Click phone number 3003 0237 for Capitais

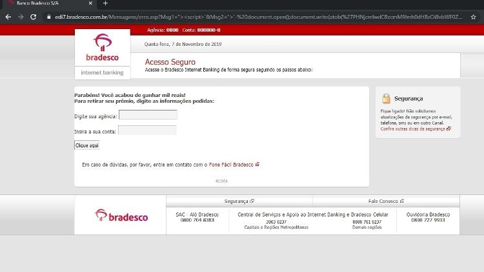(x=276, y=222)
